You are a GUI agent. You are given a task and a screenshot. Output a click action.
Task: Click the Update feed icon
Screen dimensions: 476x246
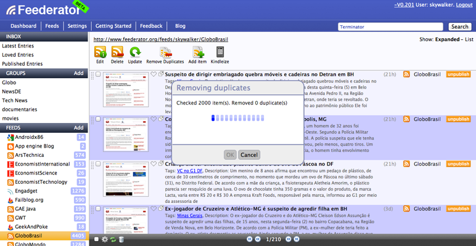tap(135, 52)
